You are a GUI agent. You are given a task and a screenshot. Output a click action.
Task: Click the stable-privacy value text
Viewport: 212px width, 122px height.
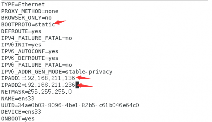89,72
